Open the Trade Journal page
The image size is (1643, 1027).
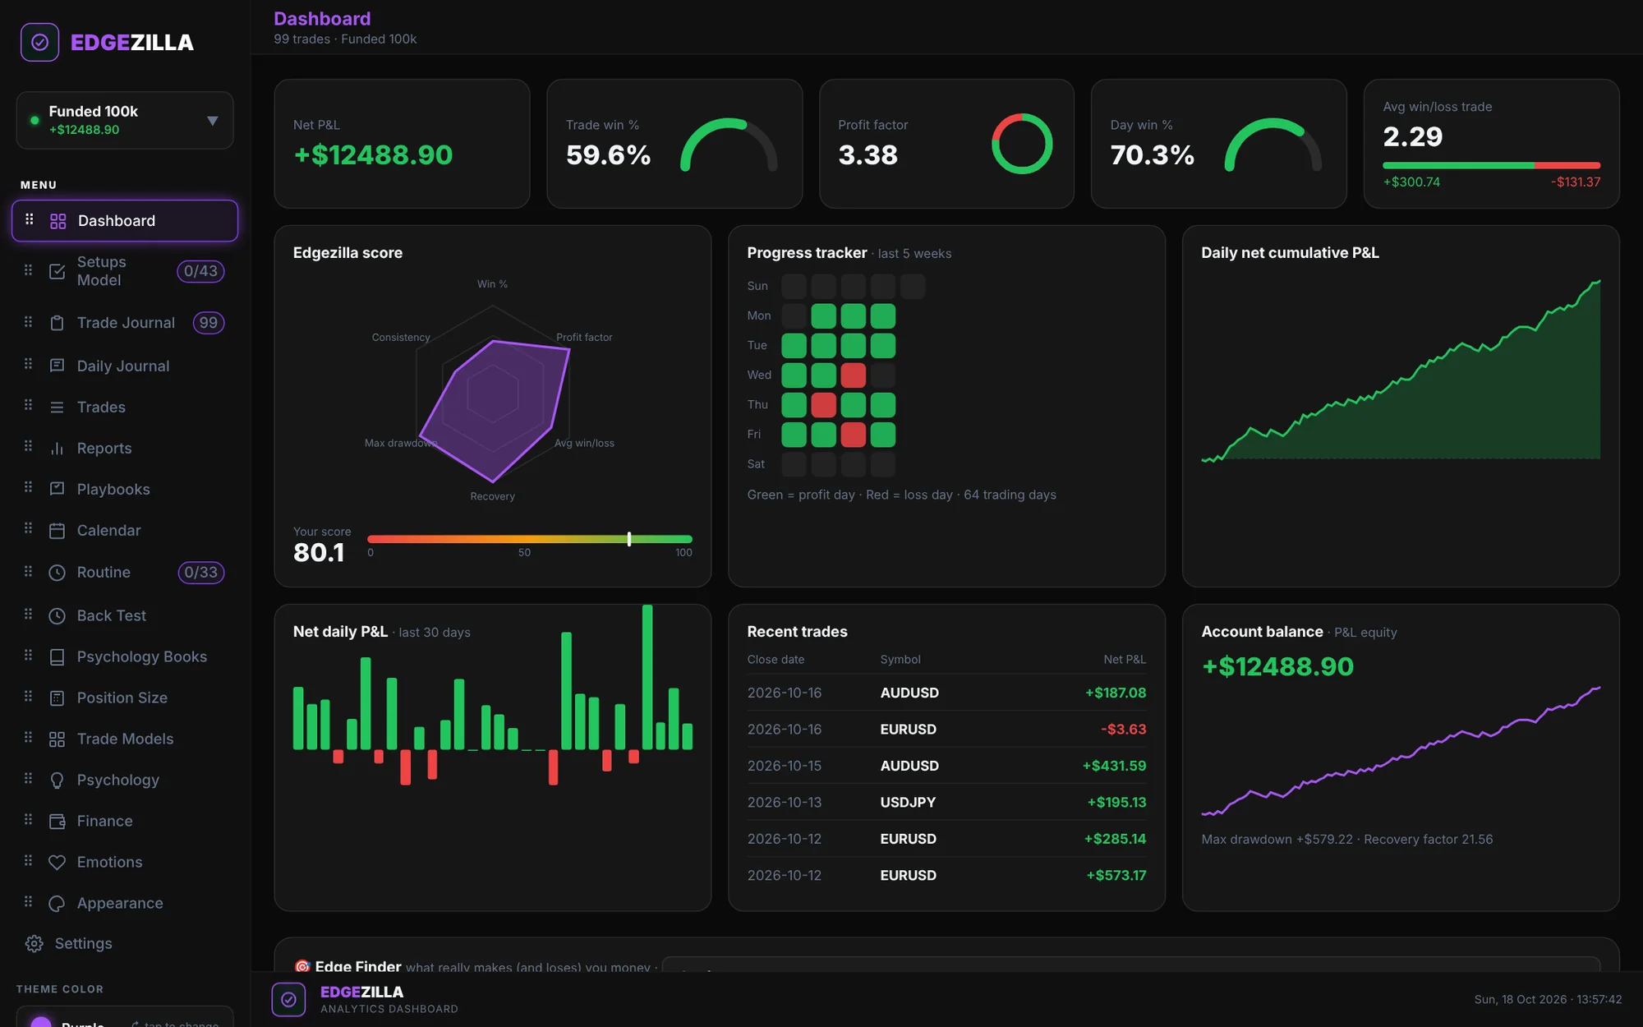click(125, 323)
